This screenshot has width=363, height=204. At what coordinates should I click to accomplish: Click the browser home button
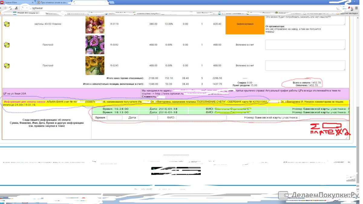coord(16,8)
